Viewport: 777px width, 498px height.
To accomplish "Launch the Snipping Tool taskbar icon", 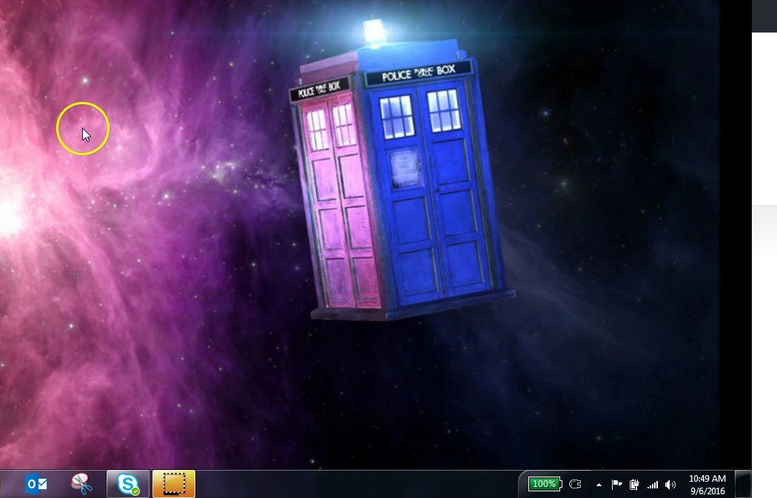I will (x=81, y=484).
